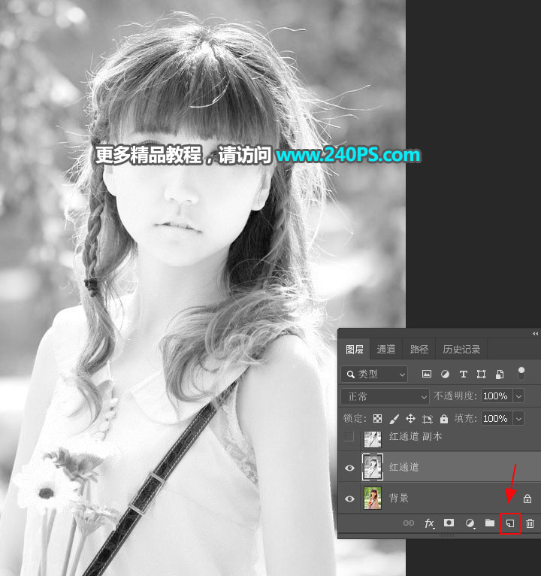Lock image pixels brush icon
Image resolution: width=541 pixels, height=576 pixels.
pyautogui.click(x=394, y=418)
